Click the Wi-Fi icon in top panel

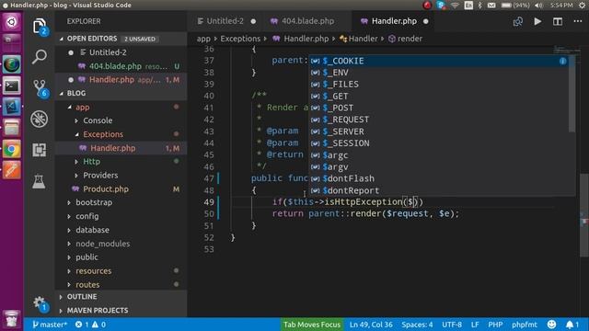pyautogui.click(x=455, y=6)
